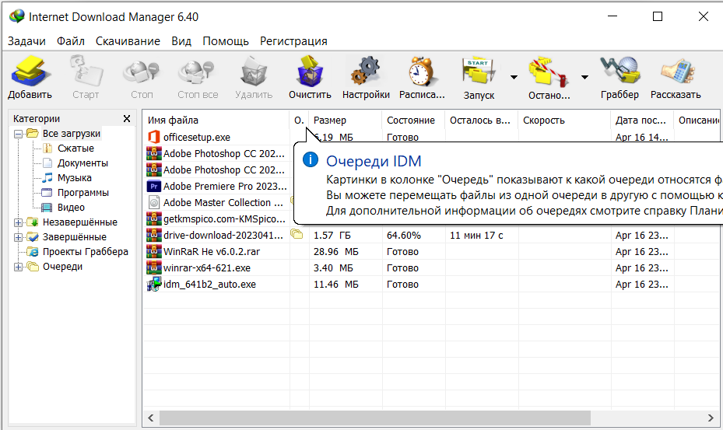Open Останов queue dropdown arrow
Image resolution: width=723 pixels, height=430 pixels.
584,77
